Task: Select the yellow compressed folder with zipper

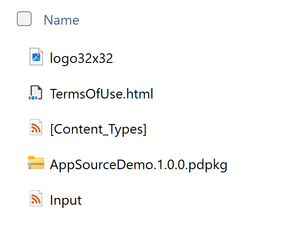Action: [x=36, y=163]
